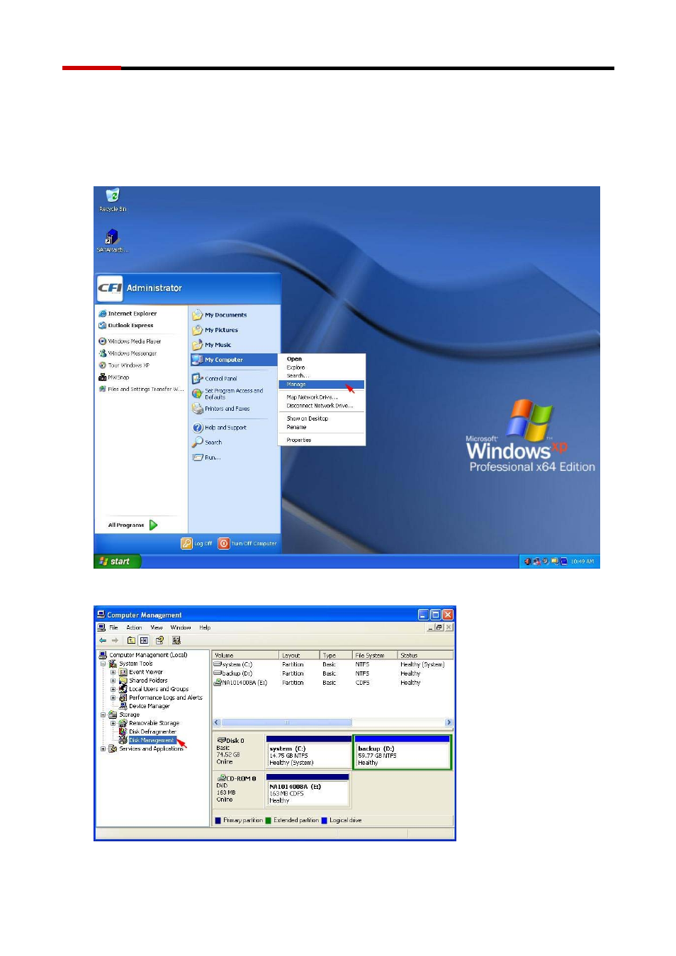Screen dimensions: 676x956
Task: Select the system (C:) partition block
Action: tap(309, 752)
